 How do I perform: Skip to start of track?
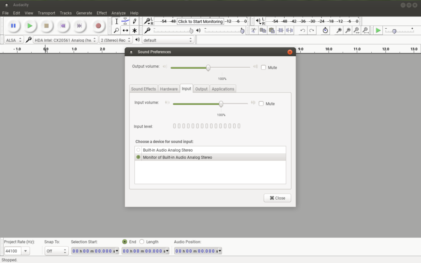[x=63, y=26]
